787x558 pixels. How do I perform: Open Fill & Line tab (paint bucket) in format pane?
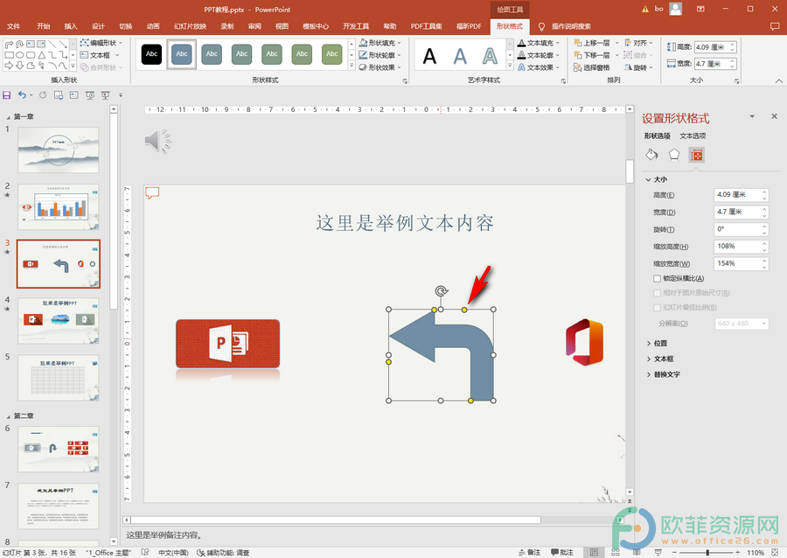pos(651,155)
